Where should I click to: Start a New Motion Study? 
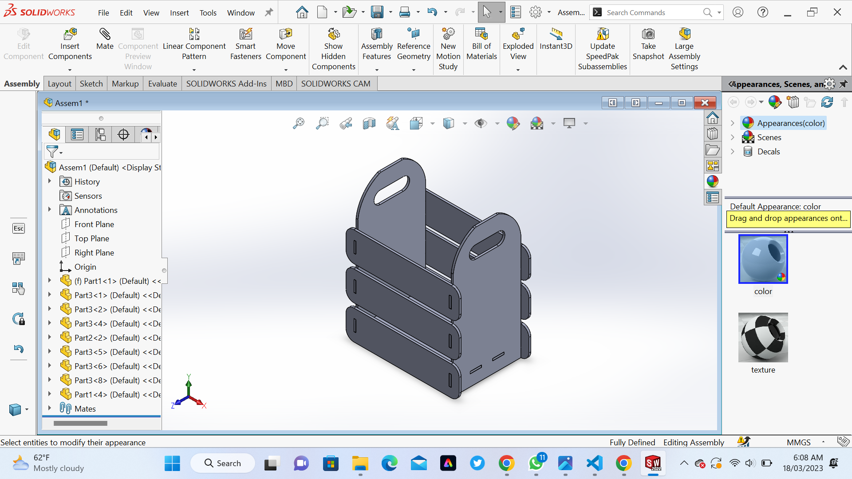448,49
